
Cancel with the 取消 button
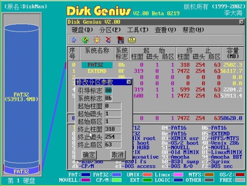pos(118,155)
